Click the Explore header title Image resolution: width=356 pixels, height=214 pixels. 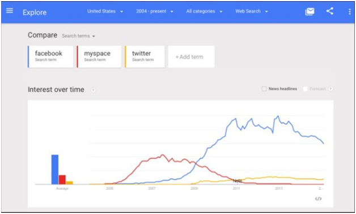(x=35, y=12)
